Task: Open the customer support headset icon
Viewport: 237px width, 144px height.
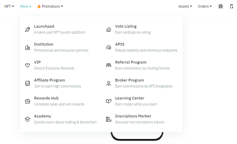Action: pyautogui.click(x=221, y=6)
